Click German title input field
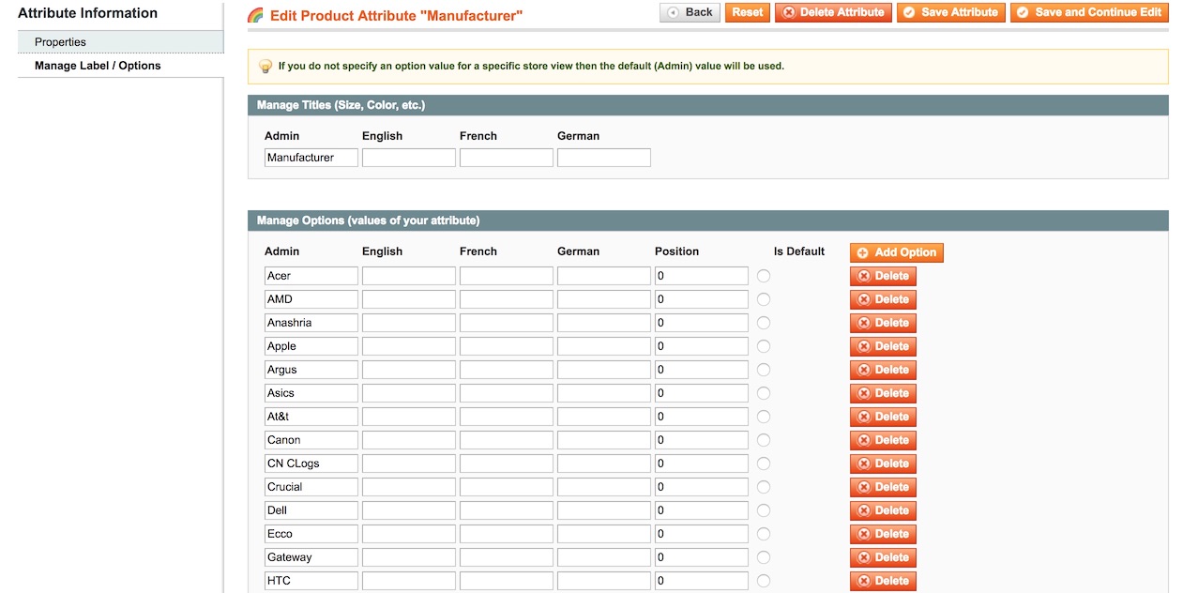1183x593 pixels. pos(604,158)
